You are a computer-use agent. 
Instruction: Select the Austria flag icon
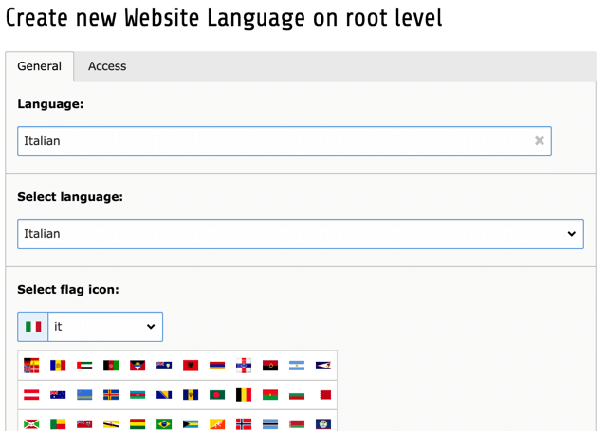coord(31,395)
